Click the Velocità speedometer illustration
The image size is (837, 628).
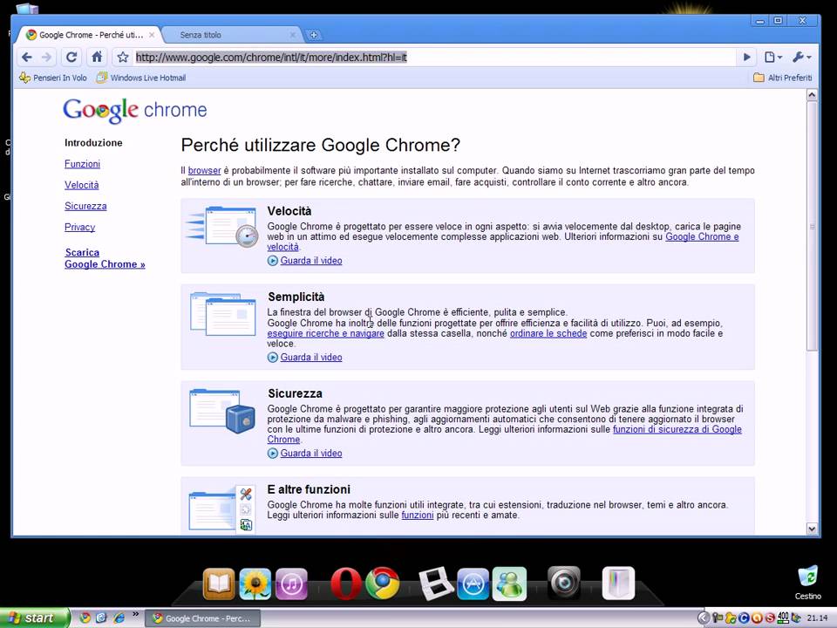click(x=222, y=227)
